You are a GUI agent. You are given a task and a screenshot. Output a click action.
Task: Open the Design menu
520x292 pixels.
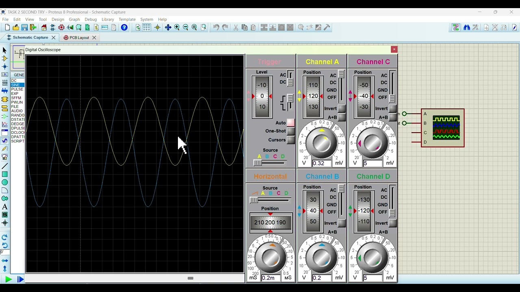(58, 19)
